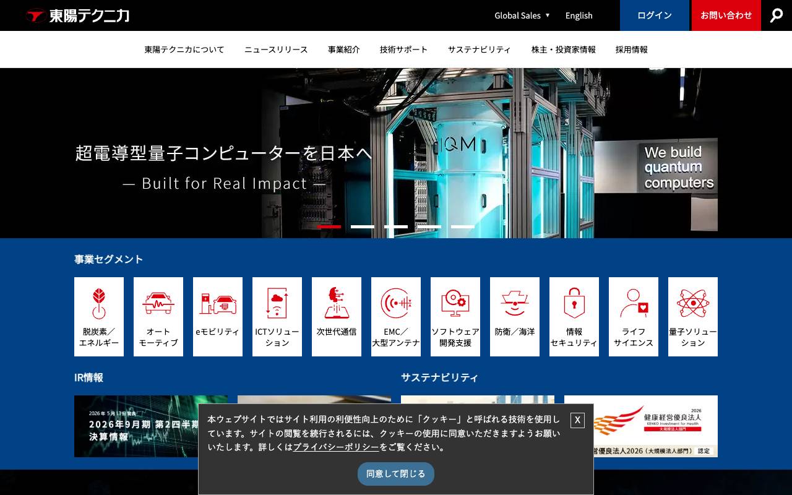
Task: Select the ライフサイエンス segment tile
Action: tap(634, 317)
